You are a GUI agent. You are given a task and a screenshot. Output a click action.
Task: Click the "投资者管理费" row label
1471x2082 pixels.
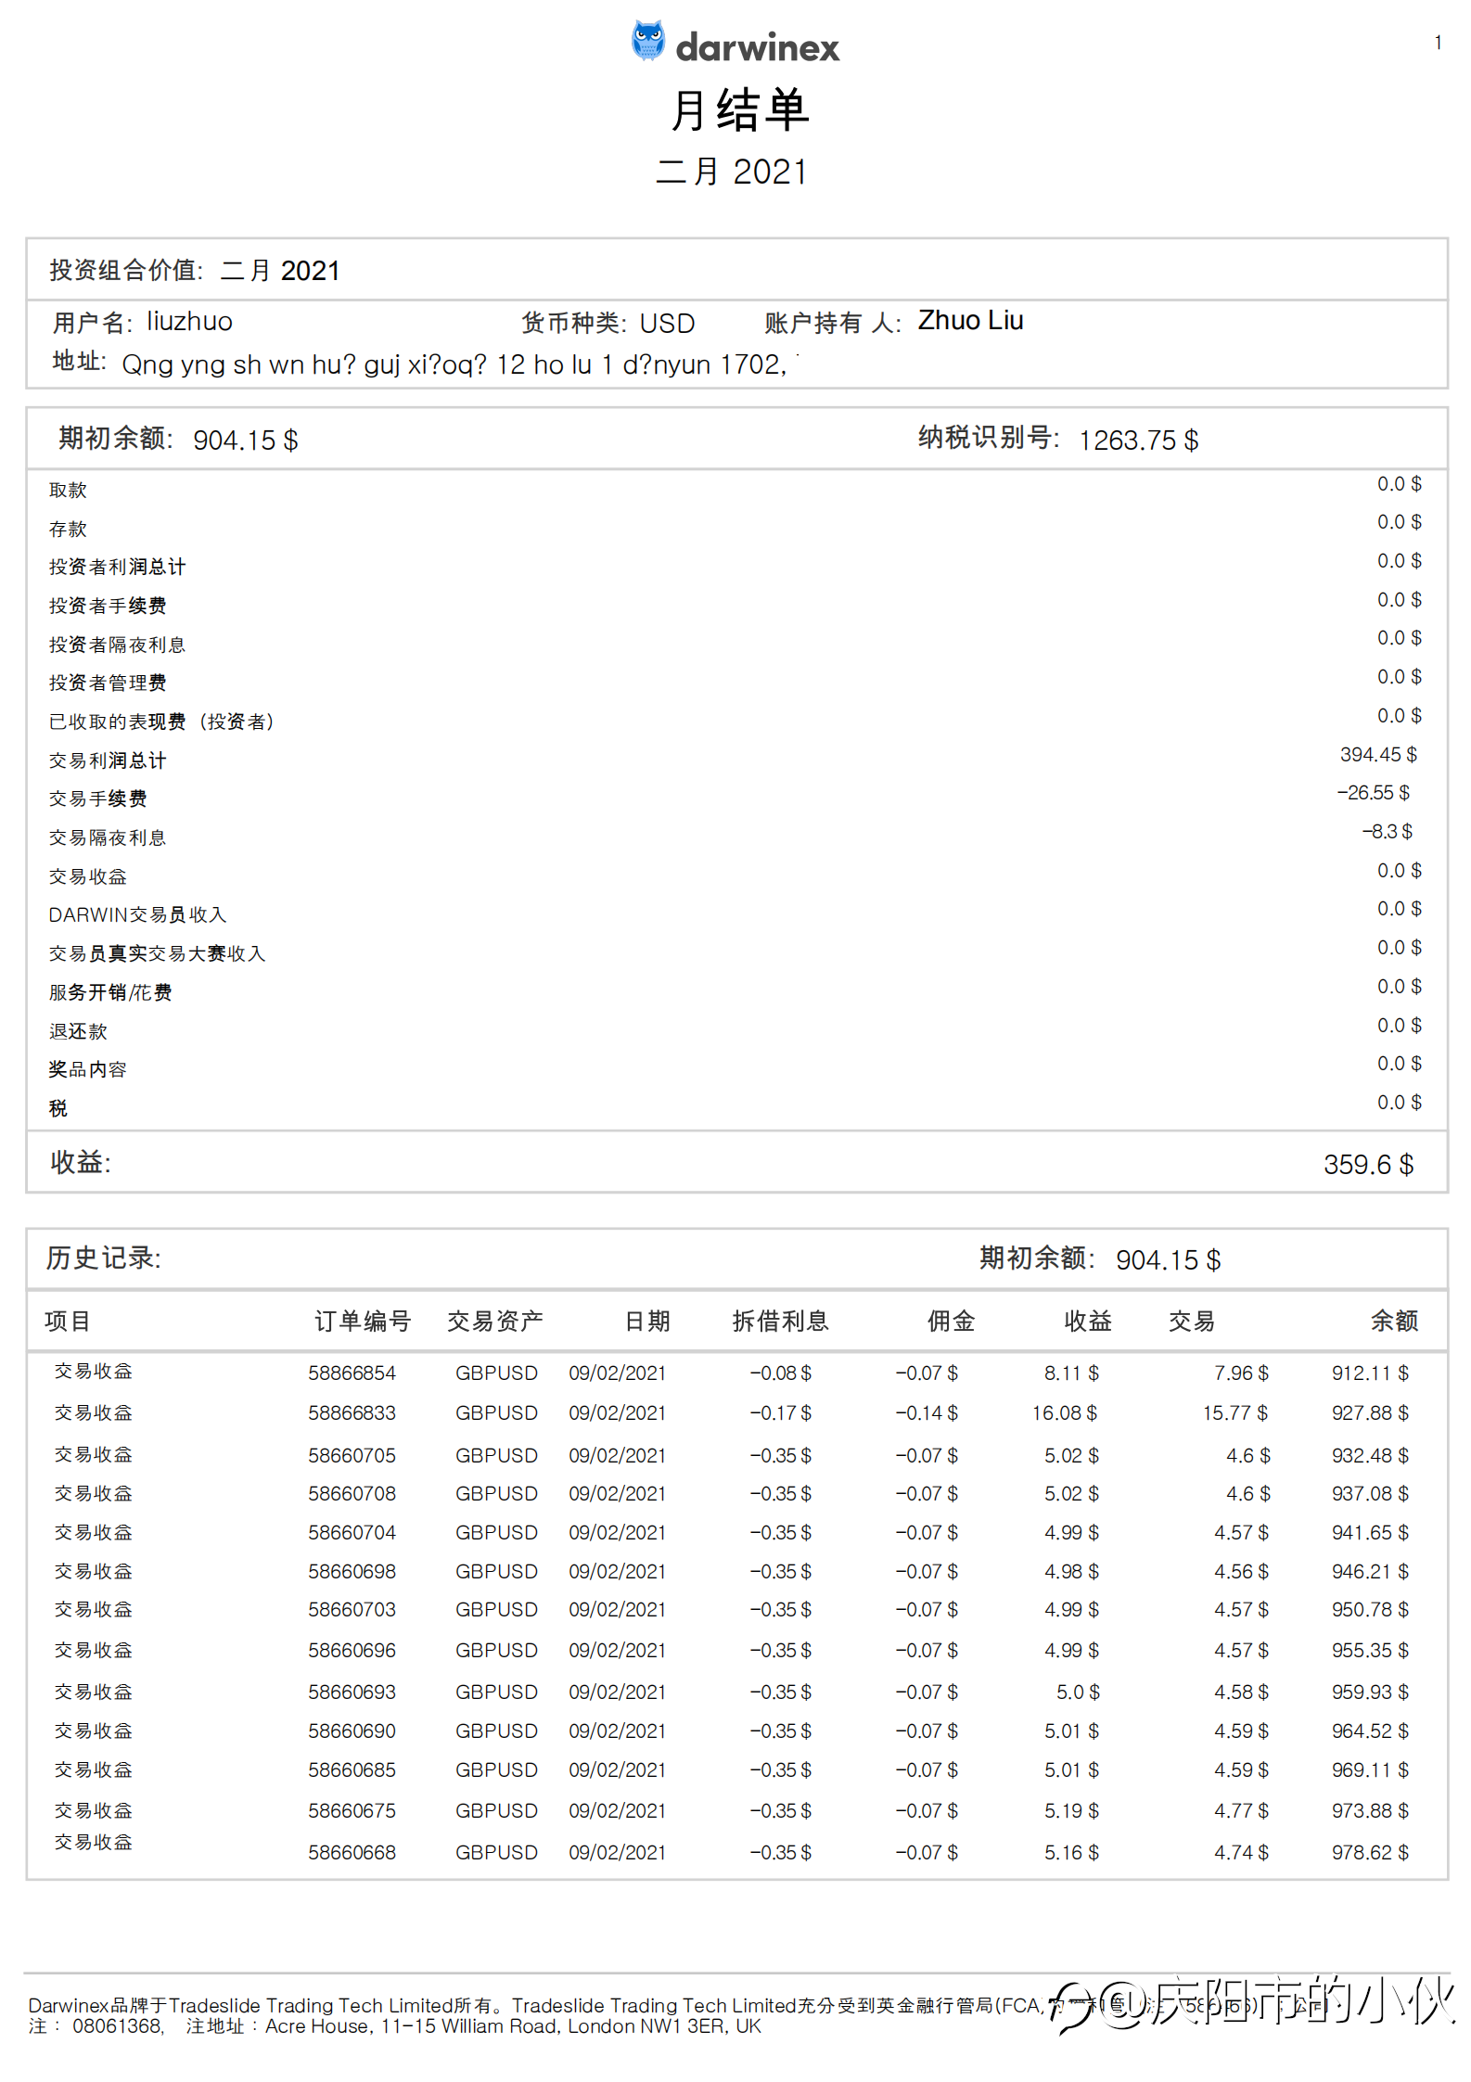[108, 683]
